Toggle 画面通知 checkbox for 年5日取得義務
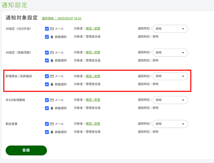 47,108
